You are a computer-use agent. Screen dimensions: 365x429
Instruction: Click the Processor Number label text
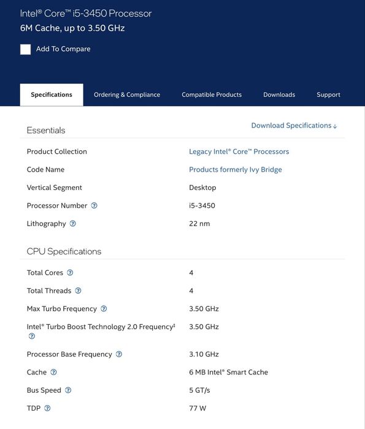[x=56, y=205]
